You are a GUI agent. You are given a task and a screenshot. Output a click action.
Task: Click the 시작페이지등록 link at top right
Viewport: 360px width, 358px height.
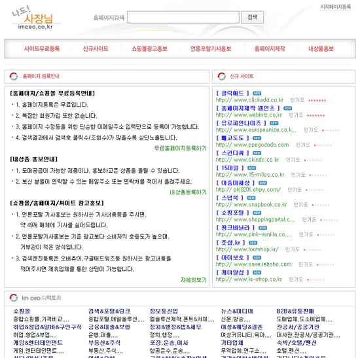coord(336,7)
